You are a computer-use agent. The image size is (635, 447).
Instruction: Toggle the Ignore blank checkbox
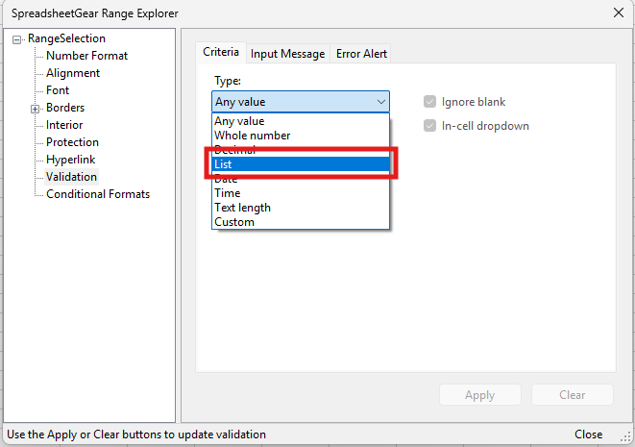(x=429, y=102)
